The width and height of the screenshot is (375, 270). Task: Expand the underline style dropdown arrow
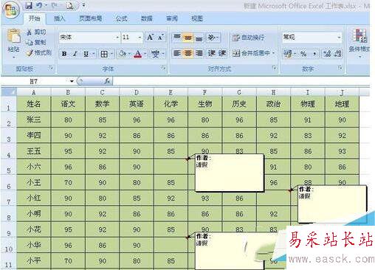94,54
